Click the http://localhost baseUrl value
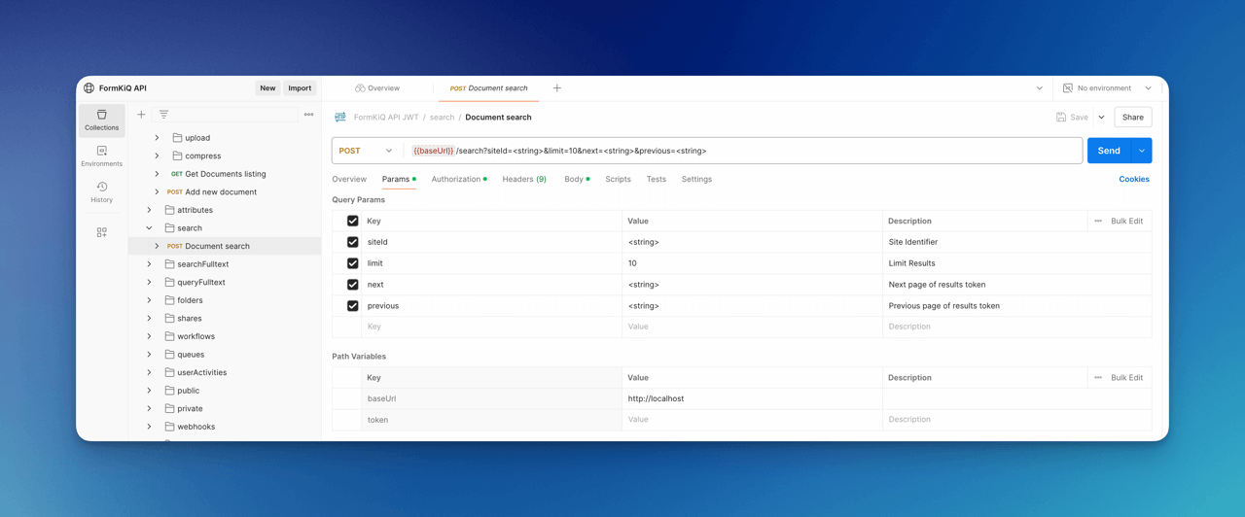The width and height of the screenshot is (1245, 517). coord(657,399)
